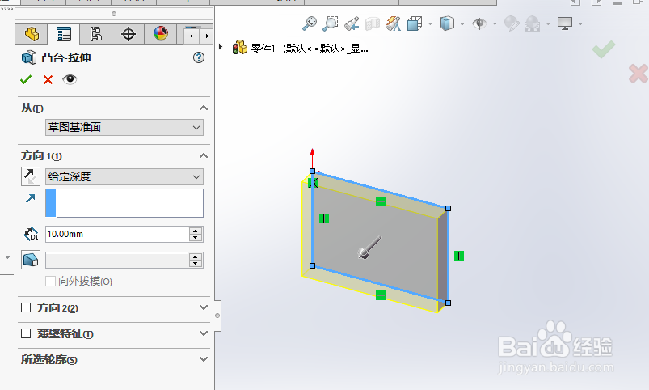Enable the 薄壁特征 checkbox
The height and width of the screenshot is (390, 649).
pos(26,333)
